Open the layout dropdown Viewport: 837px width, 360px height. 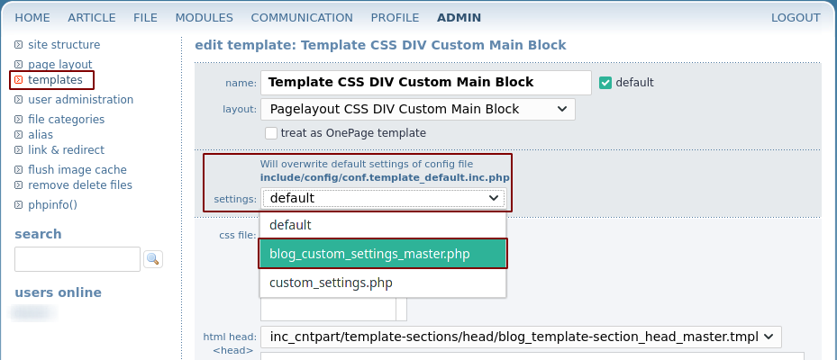417,110
